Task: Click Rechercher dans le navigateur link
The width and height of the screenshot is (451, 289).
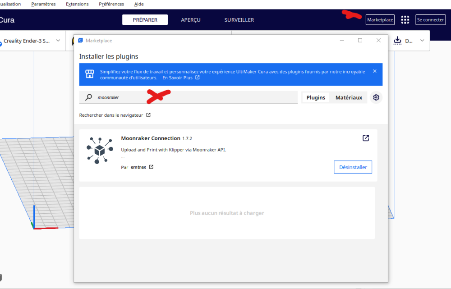Action: (x=115, y=115)
